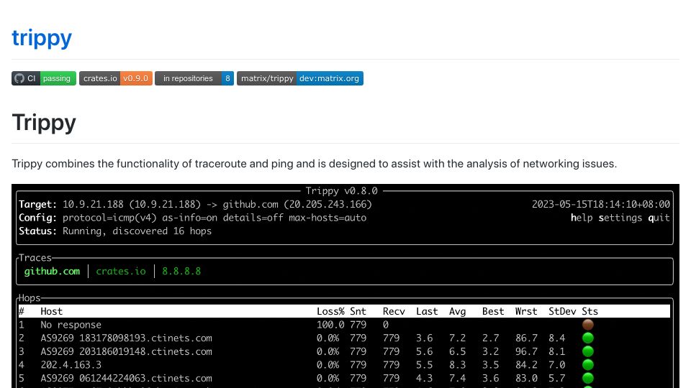Click the Last column header

click(427, 311)
